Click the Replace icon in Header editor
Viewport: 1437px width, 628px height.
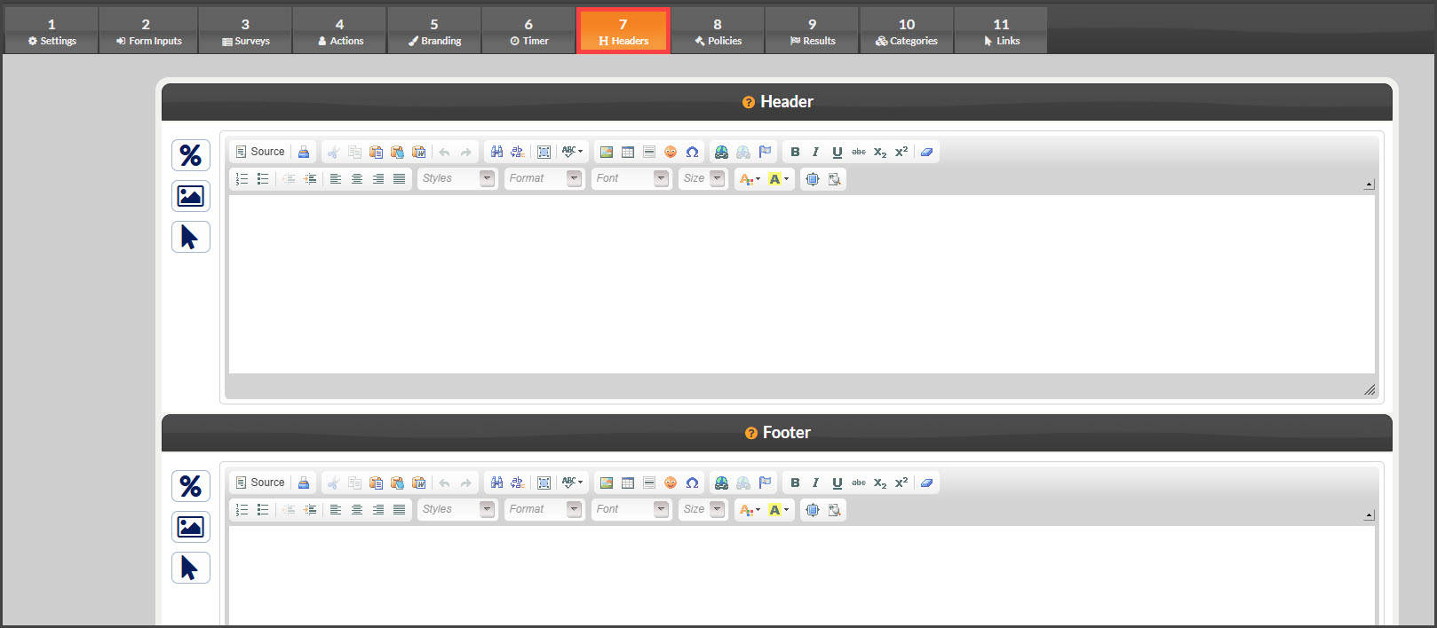[x=518, y=152]
